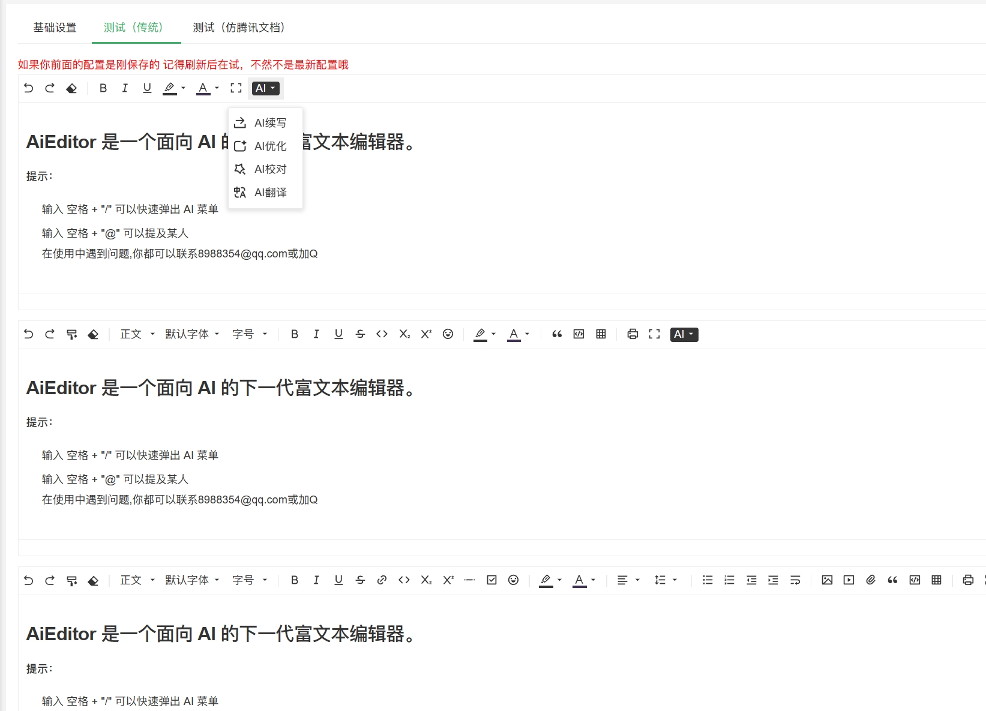
Task: Enter fullscreen from middle editor toolbar
Action: coord(655,334)
